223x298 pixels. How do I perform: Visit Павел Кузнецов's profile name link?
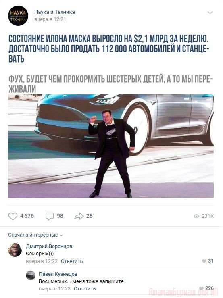click(x=58, y=274)
